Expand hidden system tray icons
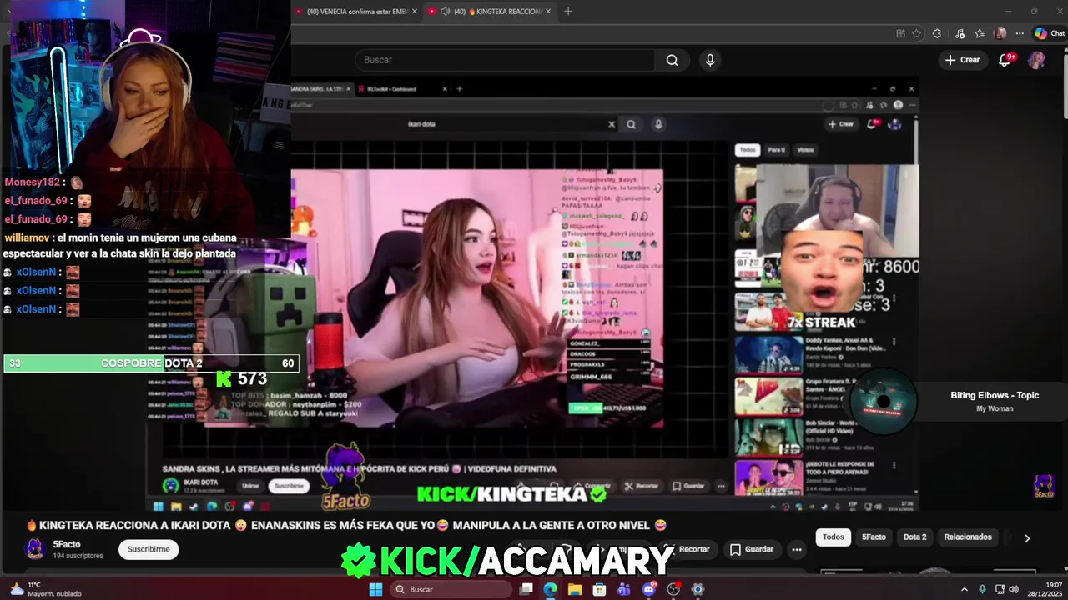1068x600 pixels. point(965,589)
